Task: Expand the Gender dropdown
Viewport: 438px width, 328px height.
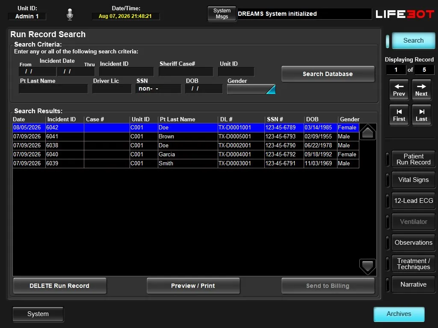Action: [x=251, y=89]
